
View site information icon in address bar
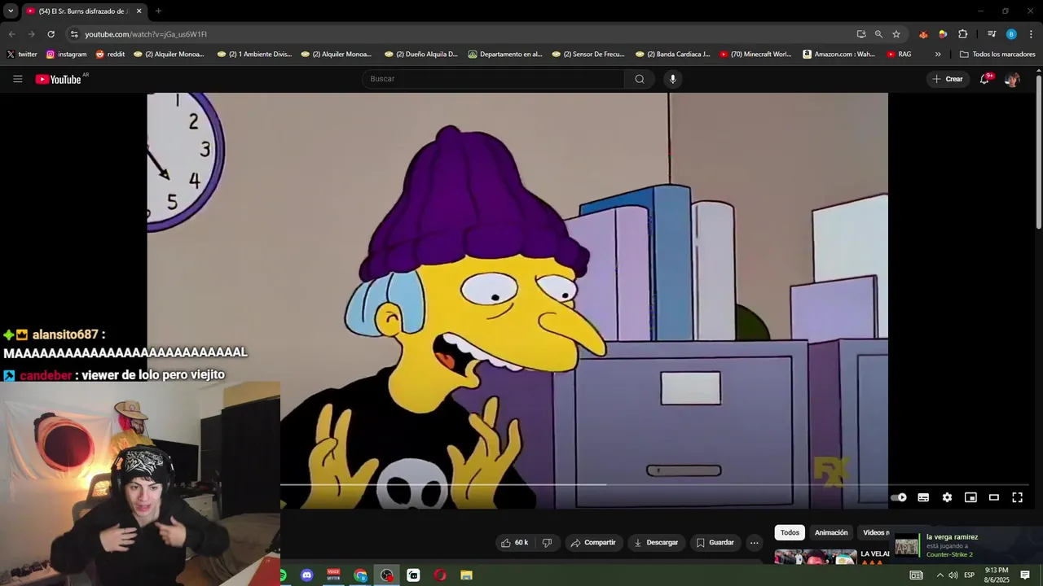click(74, 34)
